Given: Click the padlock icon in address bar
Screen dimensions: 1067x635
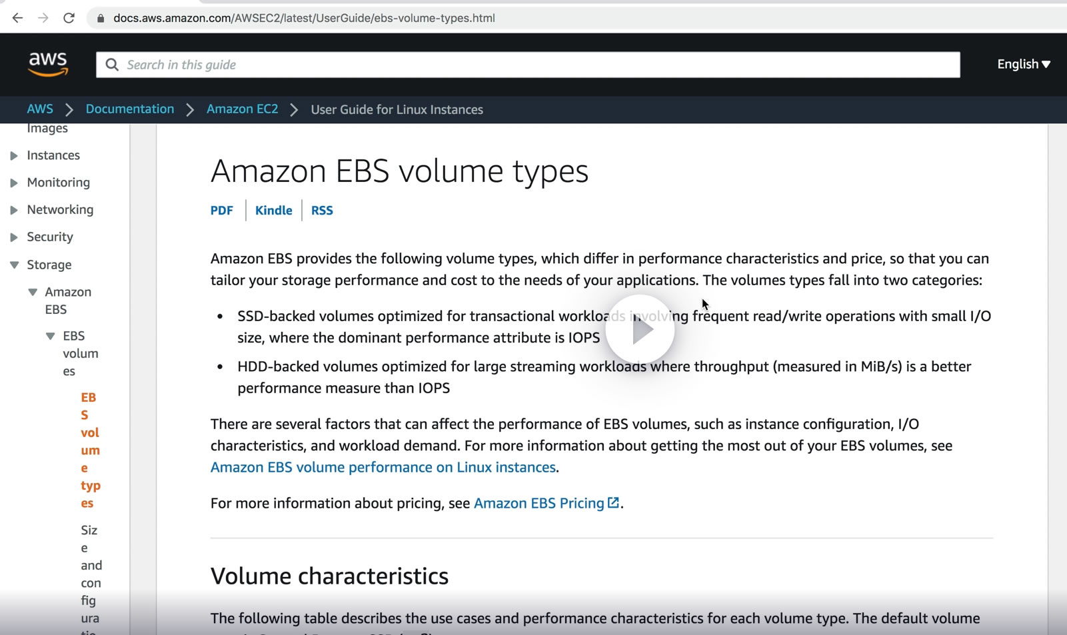Looking at the screenshot, I should tap(101, 18).
